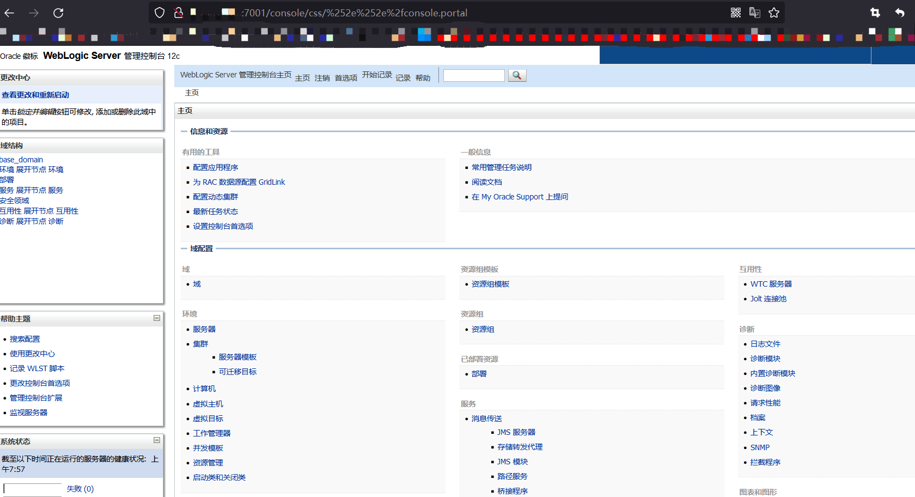This screenshot has width=915, height=497.
Task: Expand the 互用性 tree node
Action: (x=39, y=211)
